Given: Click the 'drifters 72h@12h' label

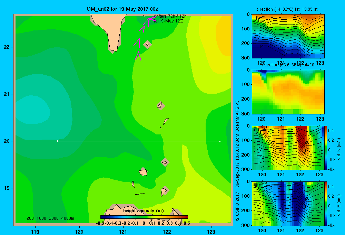Looking at the screenshot, I should pyautogui.click(x=170, y=16).
